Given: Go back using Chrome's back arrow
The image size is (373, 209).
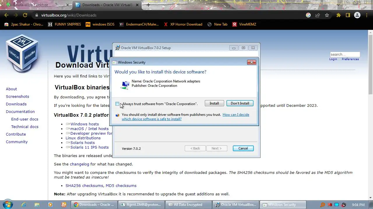Looking at the screenshot, I should point(6,15).
